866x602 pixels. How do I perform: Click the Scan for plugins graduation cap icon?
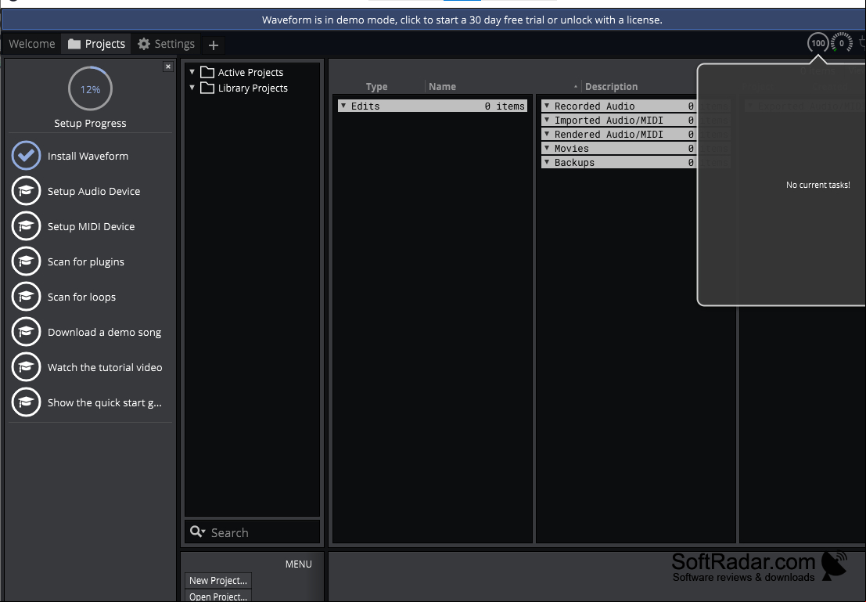click(x=26, y=261)
